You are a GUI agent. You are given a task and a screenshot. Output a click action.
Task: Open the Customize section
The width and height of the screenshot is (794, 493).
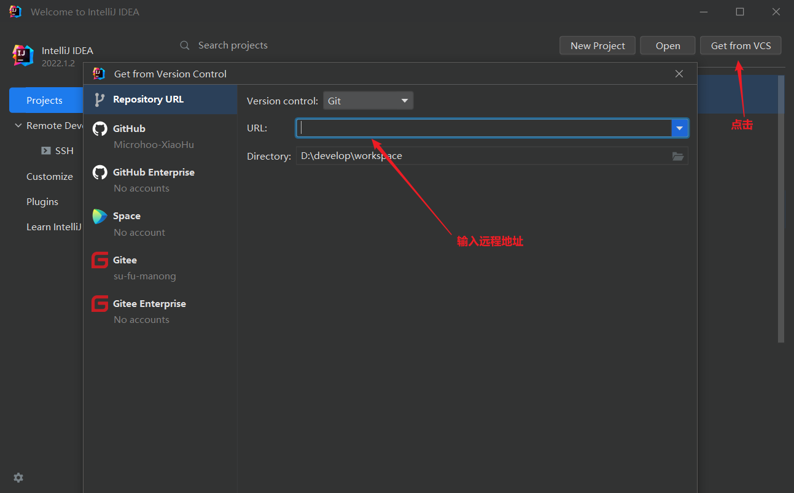(x=49, y=176)
